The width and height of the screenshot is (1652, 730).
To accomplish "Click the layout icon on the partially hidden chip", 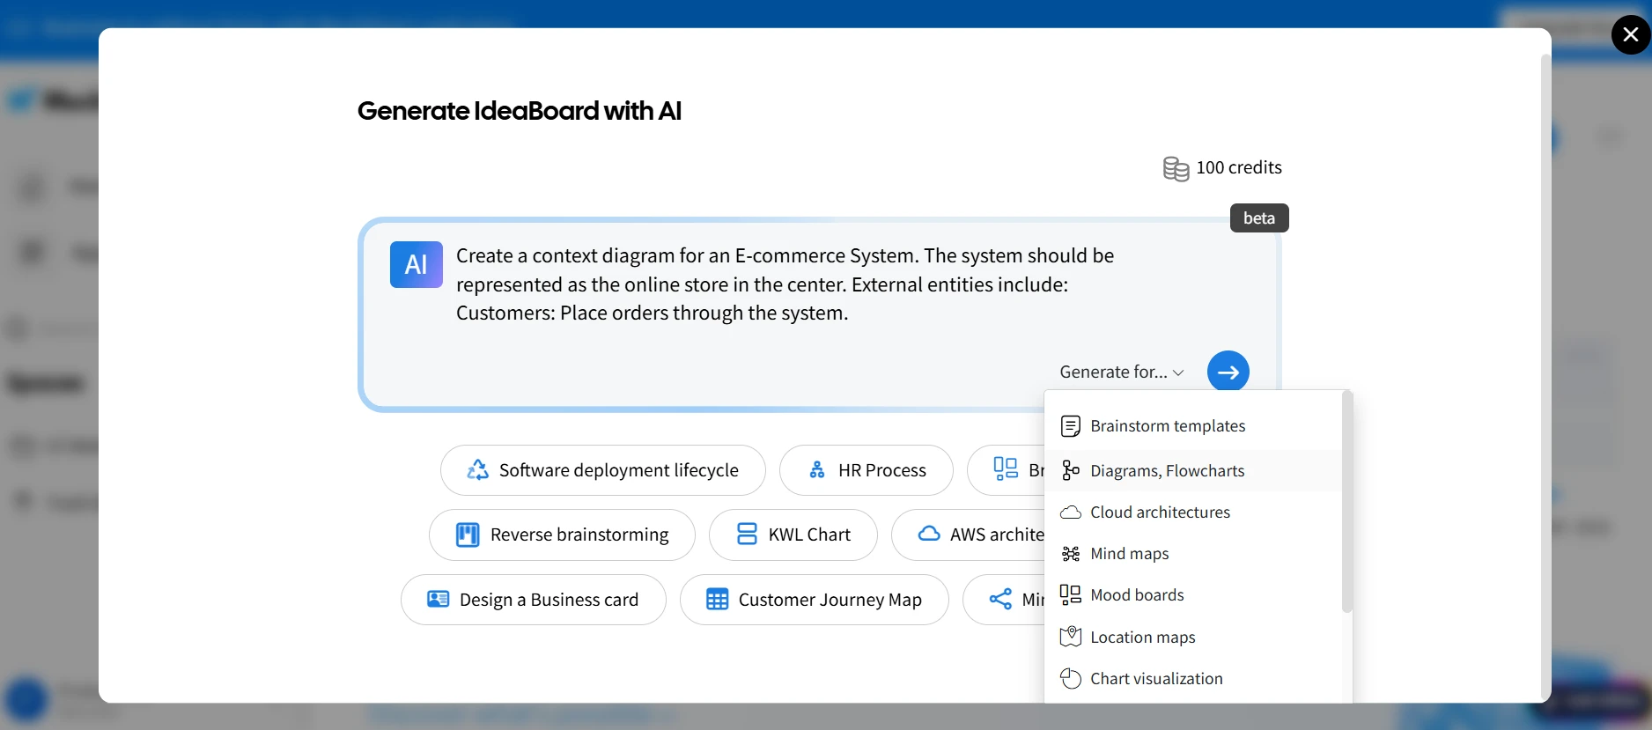I will 1006,468.
